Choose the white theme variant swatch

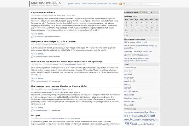(149, 12)
